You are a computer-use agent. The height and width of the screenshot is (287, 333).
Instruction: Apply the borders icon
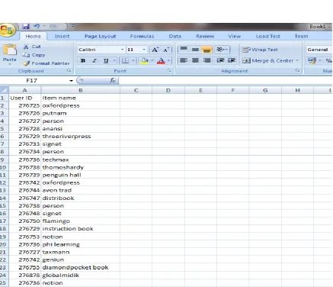click(125, 60)
